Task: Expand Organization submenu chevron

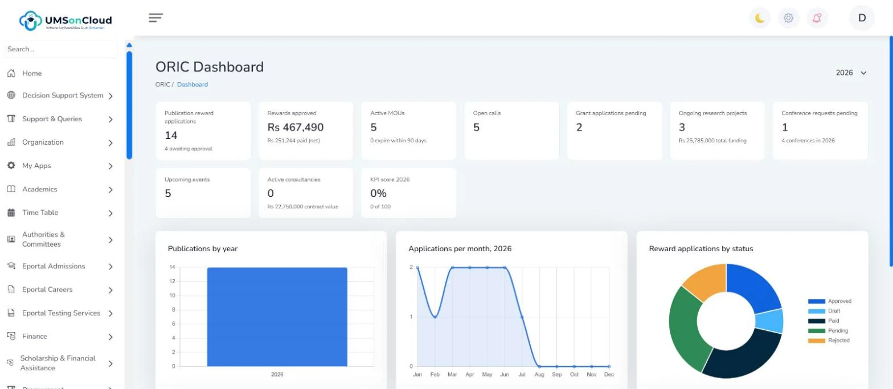Action: [x=110, y=143]
